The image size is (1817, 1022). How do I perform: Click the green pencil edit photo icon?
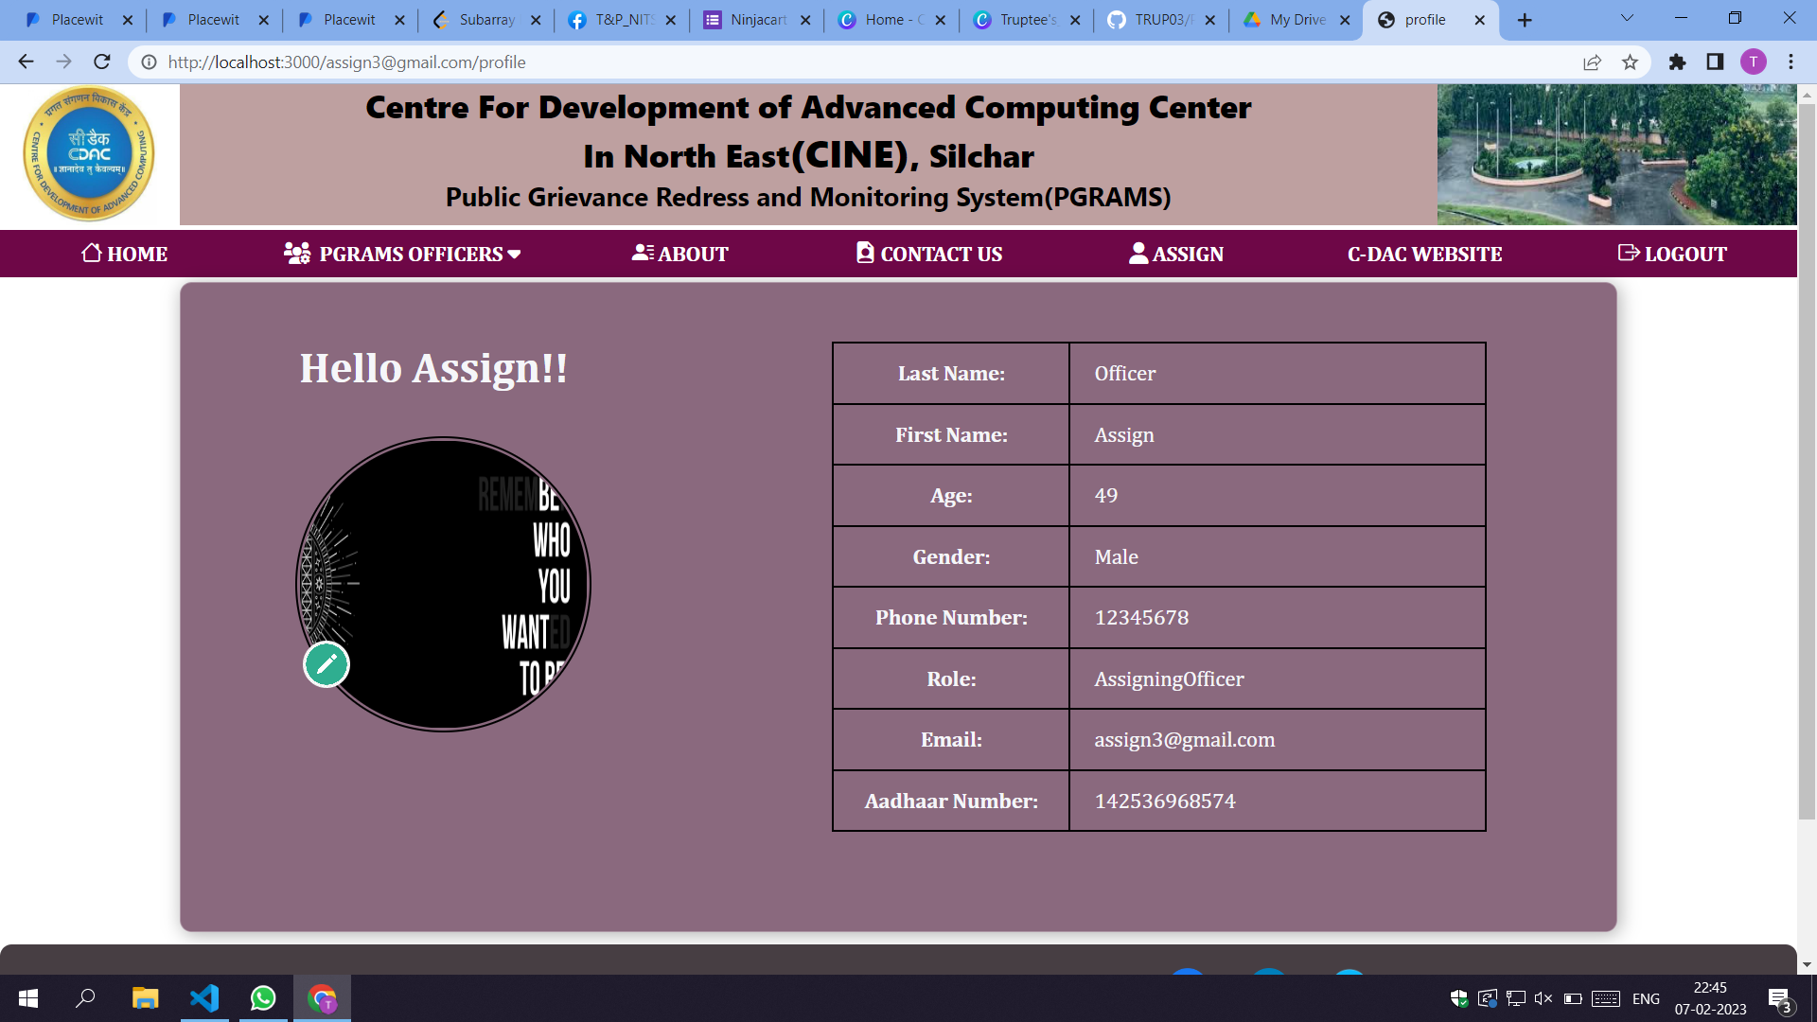pos(326,664)
